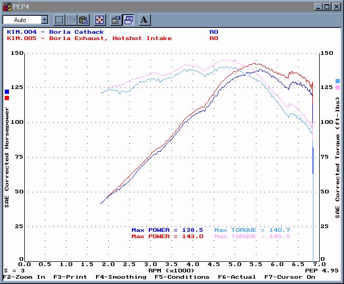344x284 pixels.
Task: Click the PEP 4.95 version text
Action: [322, 271]
